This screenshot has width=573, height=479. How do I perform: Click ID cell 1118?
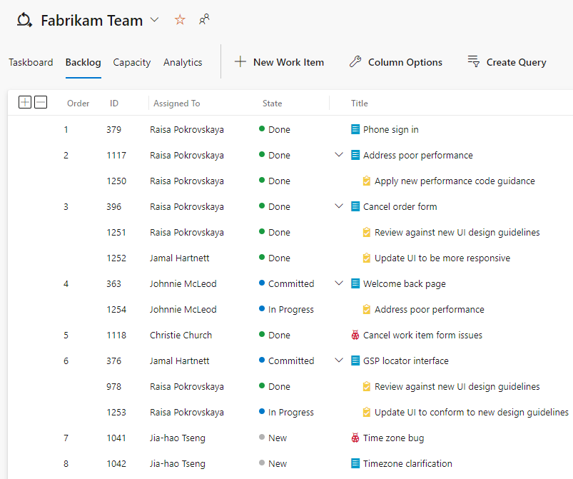[116, 336]
